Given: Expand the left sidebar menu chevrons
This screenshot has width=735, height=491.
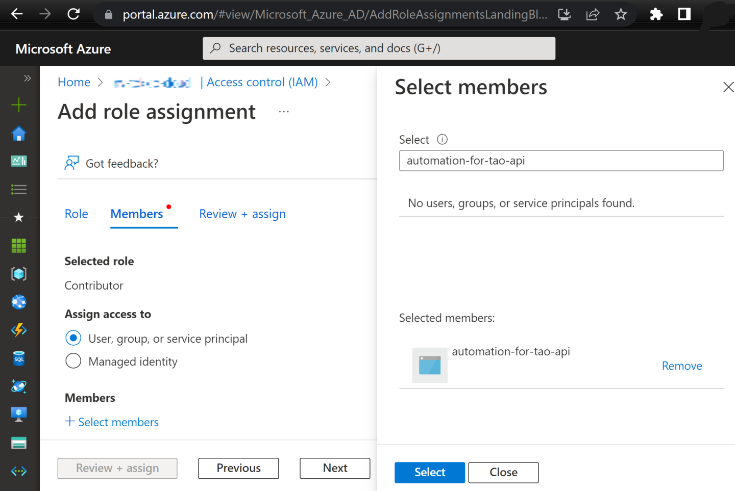Looking at the screenshot, I should click(x=27, y=78).
